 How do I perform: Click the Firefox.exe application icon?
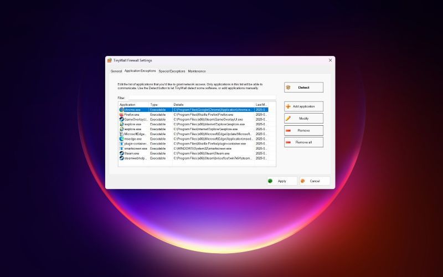[121, 115]
